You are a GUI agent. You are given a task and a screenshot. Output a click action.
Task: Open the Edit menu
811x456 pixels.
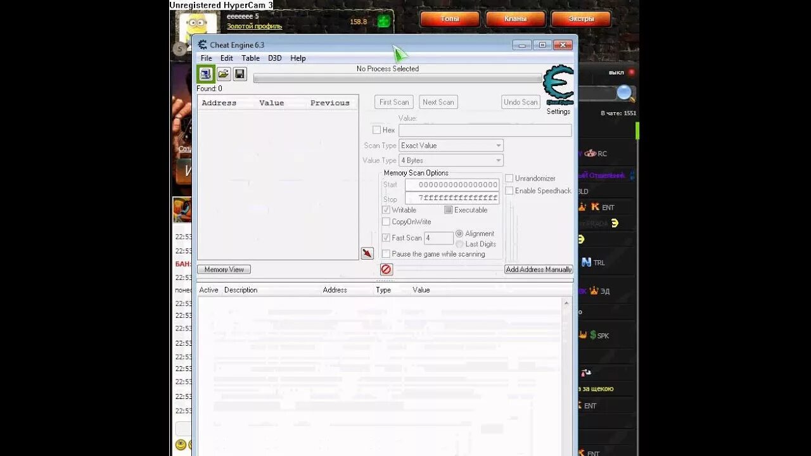(x=226, y=58)
